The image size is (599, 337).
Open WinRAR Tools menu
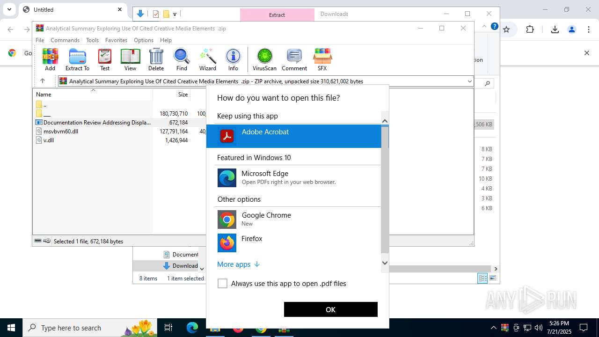coord(92,40)
